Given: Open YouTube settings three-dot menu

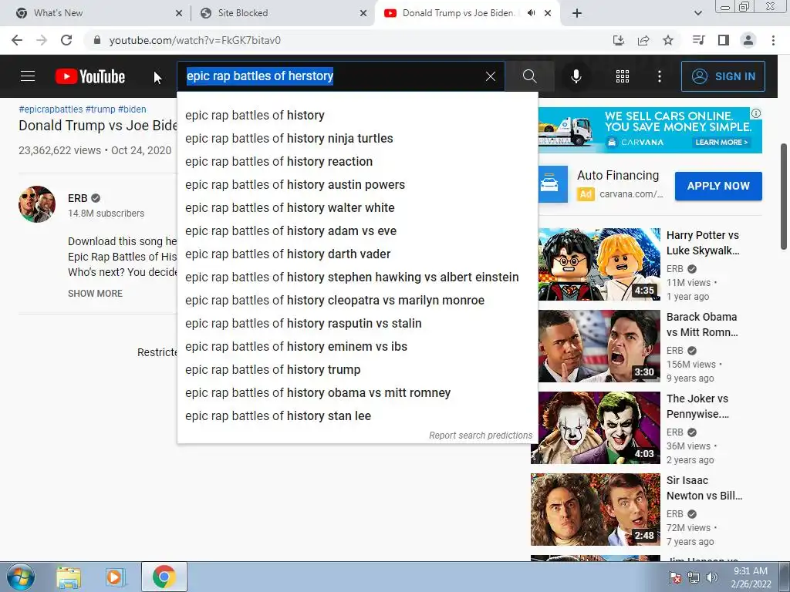Looking at the screenshot, I should tap(660, 76).
